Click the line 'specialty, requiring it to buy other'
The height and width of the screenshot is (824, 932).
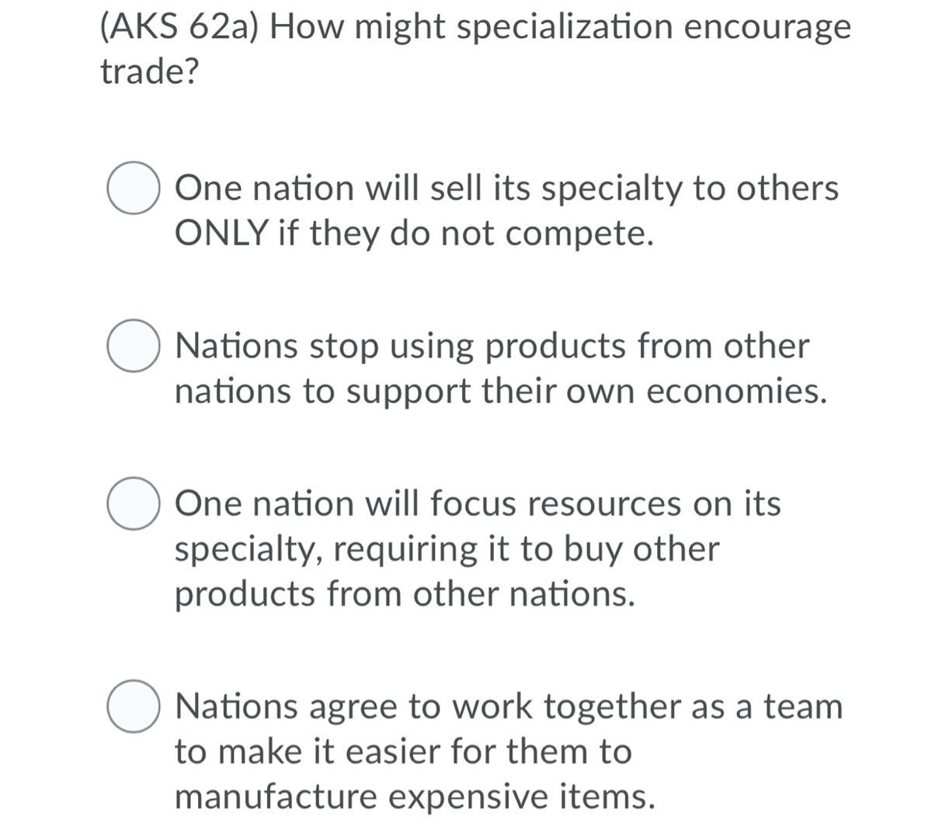click(x=447, y=549)
